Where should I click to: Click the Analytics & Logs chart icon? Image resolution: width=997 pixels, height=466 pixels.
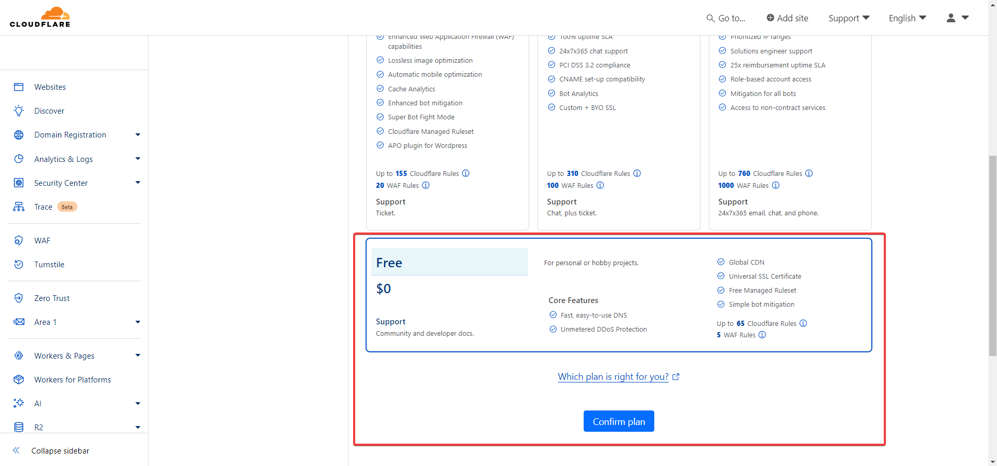(x=19, y=159)
